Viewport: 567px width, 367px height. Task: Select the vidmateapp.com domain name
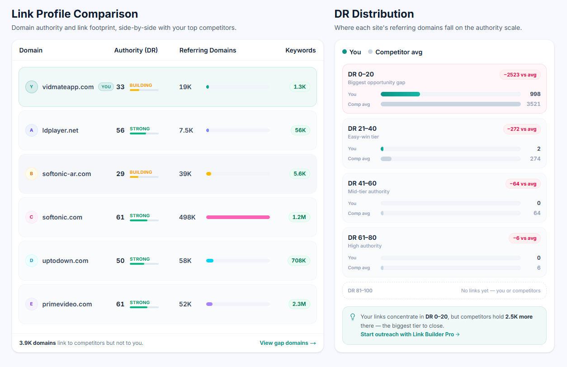[x=68, y=87]
